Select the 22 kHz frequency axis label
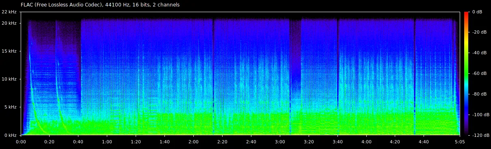The image size is (491, 149). point(9,12)
